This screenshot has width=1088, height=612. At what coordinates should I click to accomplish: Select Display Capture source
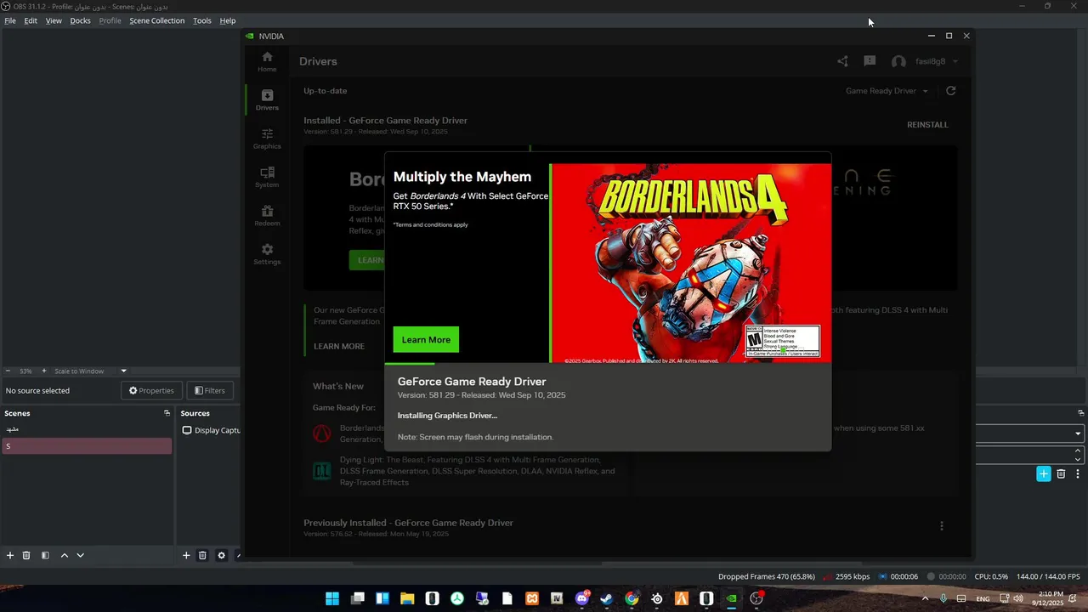tap(210, 430)
